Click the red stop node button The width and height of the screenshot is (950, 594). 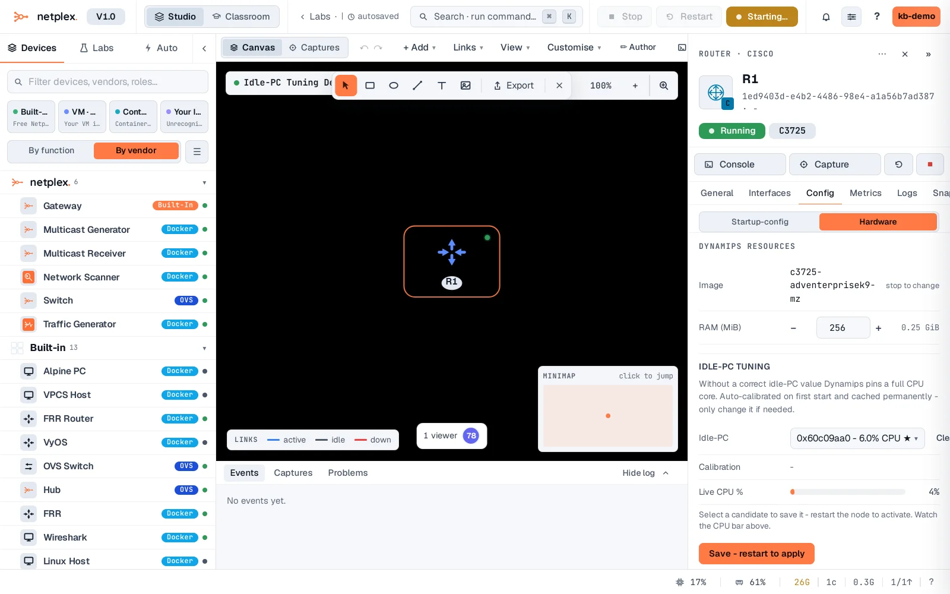930,165
